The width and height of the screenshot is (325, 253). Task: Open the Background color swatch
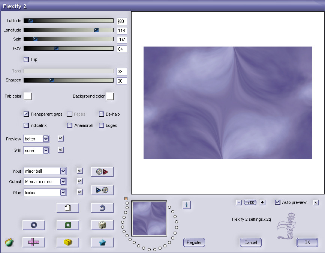click(x=110, y=96)
